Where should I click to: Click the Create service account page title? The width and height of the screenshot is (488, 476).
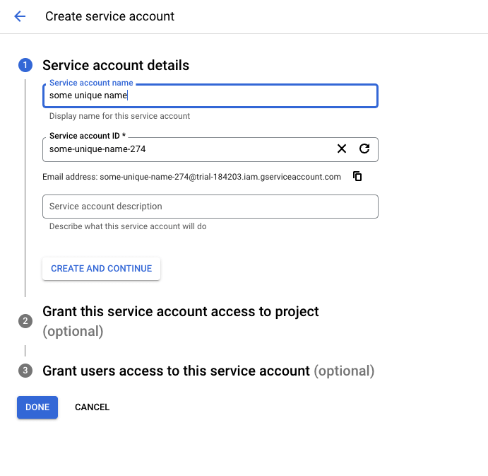pos(109,16)
